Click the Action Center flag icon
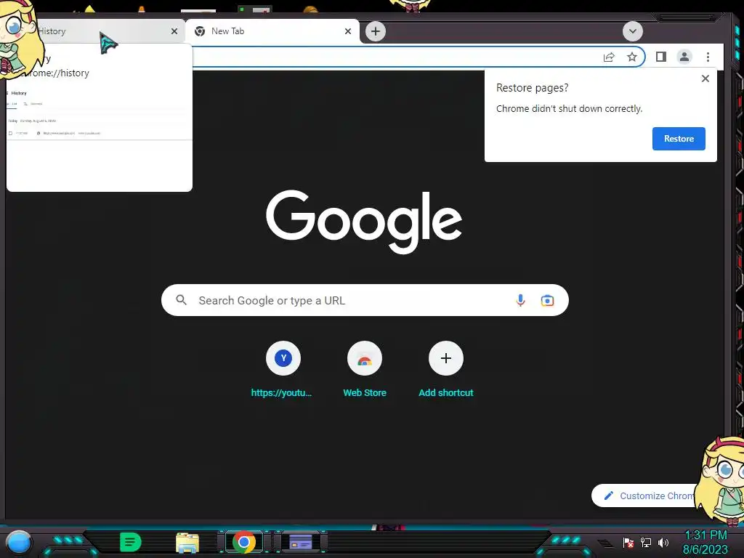The height and width of the screenshot is (558, 744). click(x=628, y=542)
